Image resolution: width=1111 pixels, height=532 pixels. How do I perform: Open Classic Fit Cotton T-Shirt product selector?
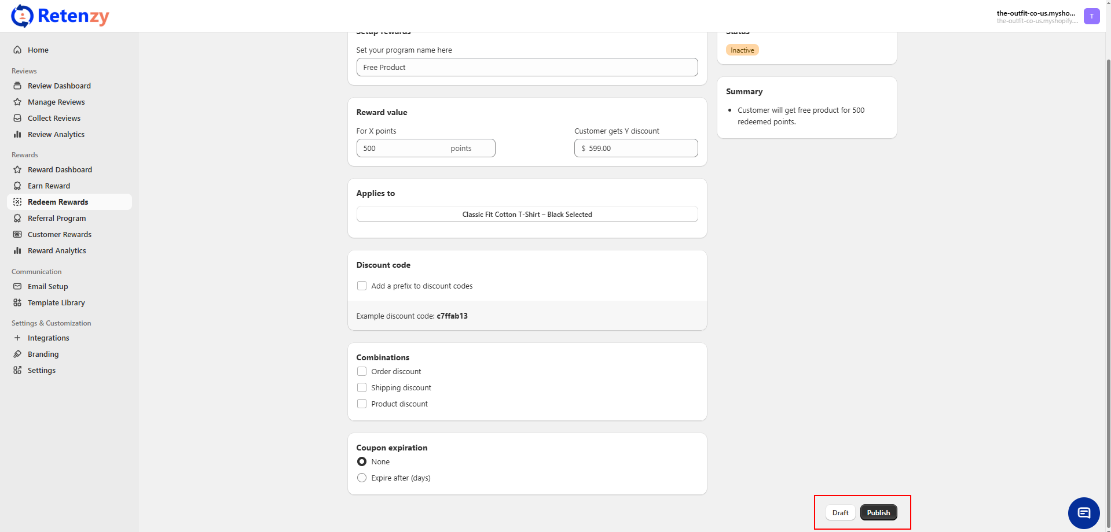pos(527,214)
